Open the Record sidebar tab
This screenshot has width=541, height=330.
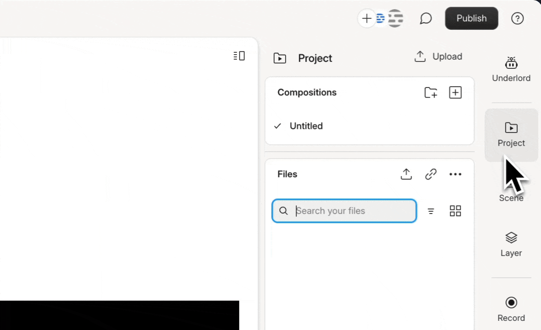[511, 309]
